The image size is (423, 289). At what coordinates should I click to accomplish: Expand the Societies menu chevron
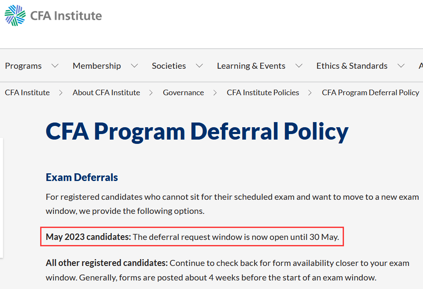tap(200, 66)
